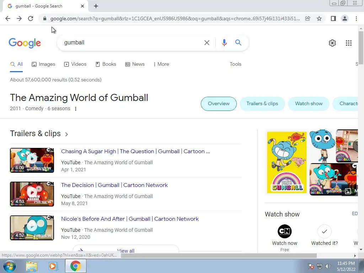Play the Chasing A Sugar High thumbnail

point(32,160)
